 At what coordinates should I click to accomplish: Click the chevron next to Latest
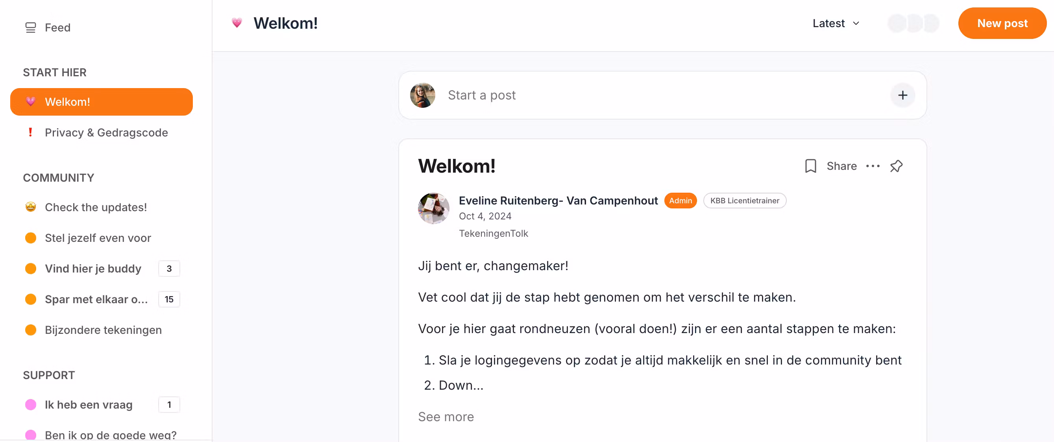tap(856, 24)
